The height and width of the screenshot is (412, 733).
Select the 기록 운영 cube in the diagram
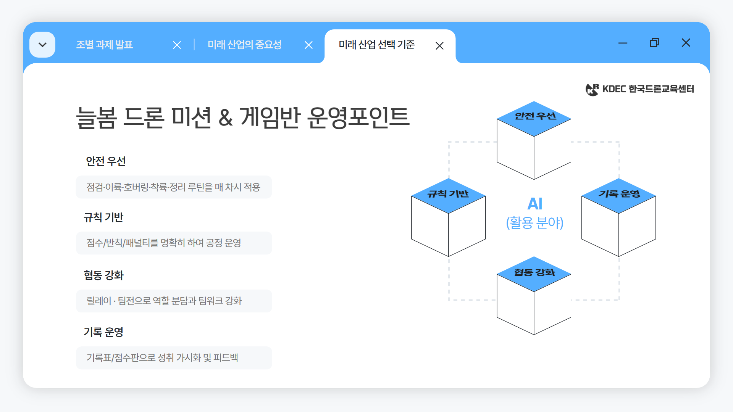[618, 217]
